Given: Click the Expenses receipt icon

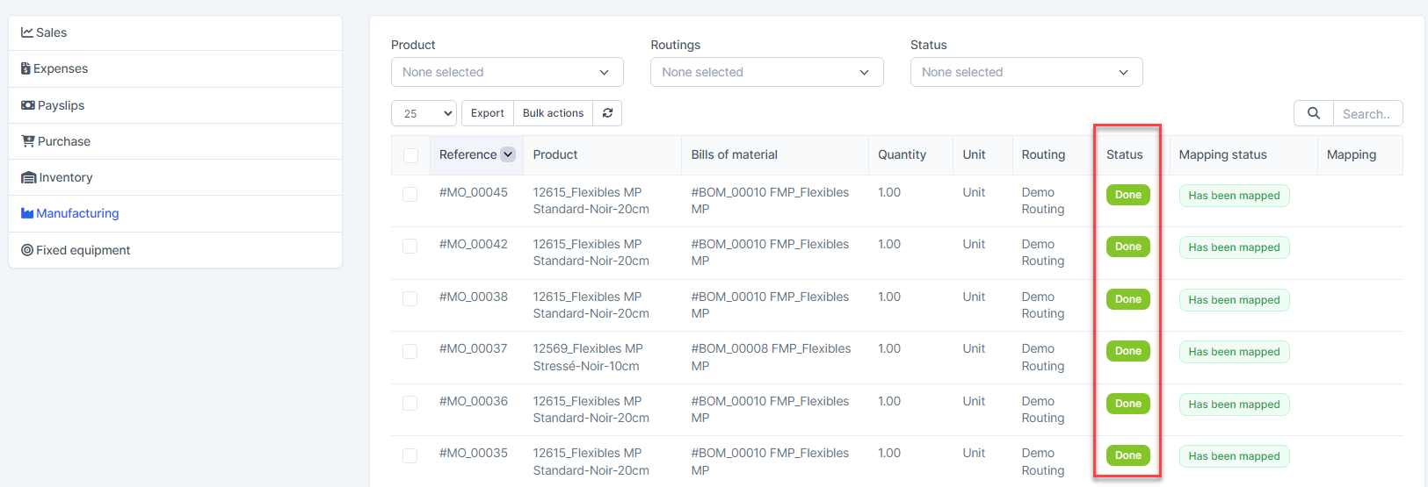Looking at the screenshot, I should (x=25, y=68).
